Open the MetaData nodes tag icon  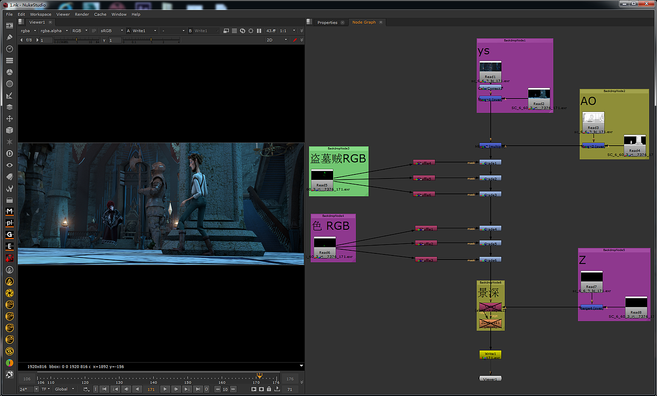click(9, 176)
